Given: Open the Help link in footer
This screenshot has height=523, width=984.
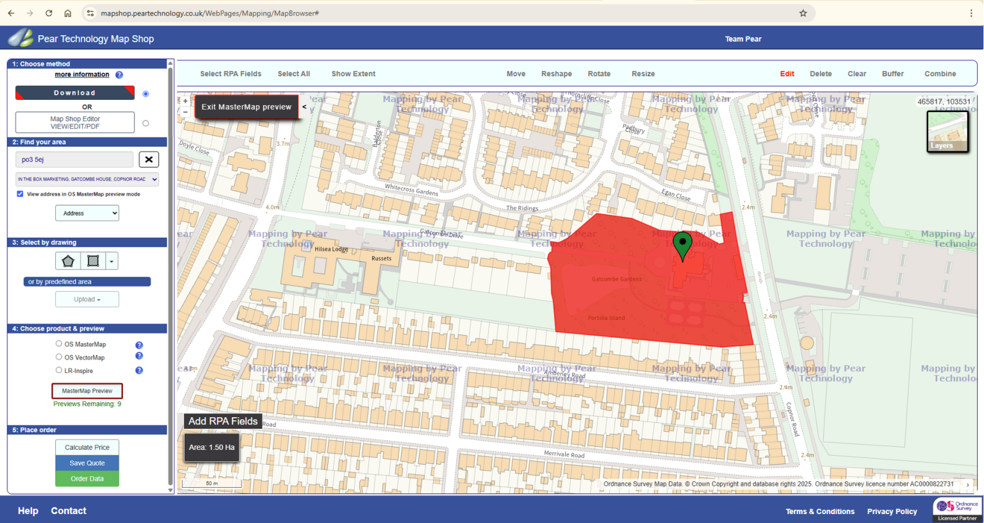Looking at the screenshot, I should point(28,511).
